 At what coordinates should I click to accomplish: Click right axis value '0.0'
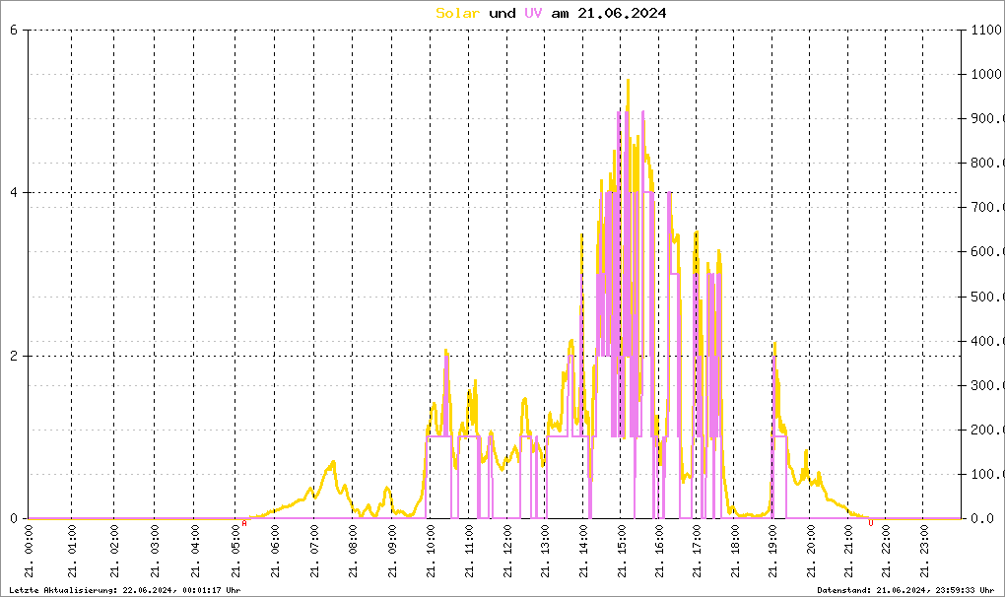coord(982,519)
